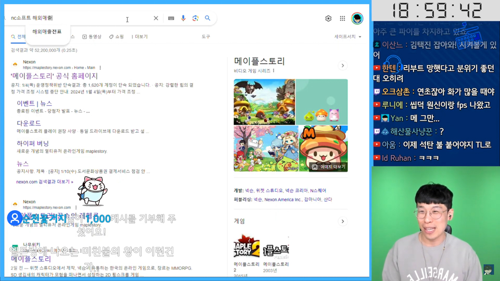Open the 다운로드 sitelink
The image size is (500, 281).
[29, 123]
